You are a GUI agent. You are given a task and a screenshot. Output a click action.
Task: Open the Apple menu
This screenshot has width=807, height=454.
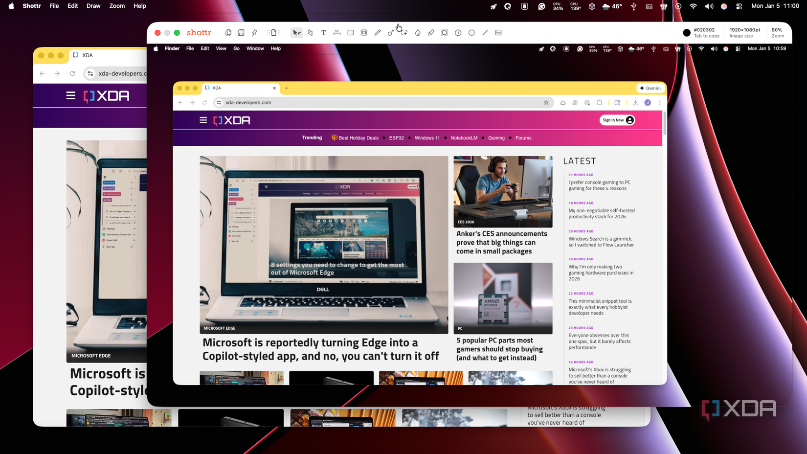point(11,6)
